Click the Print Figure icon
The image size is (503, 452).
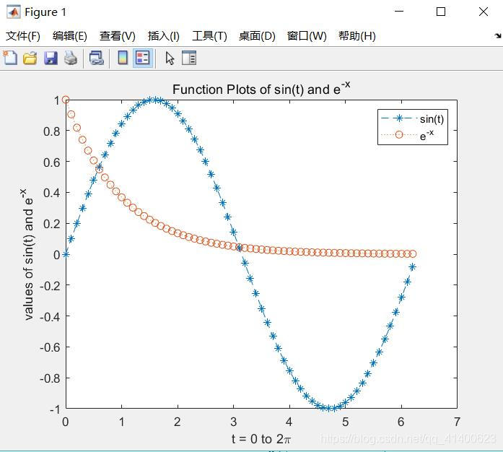[71, 58]
